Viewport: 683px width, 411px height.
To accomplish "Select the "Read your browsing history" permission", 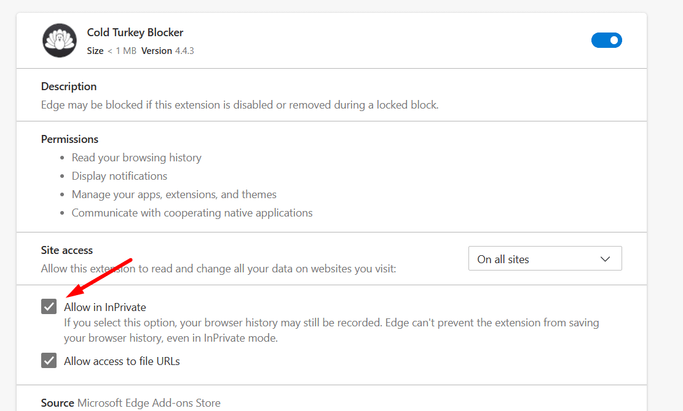I will (136, 158).
